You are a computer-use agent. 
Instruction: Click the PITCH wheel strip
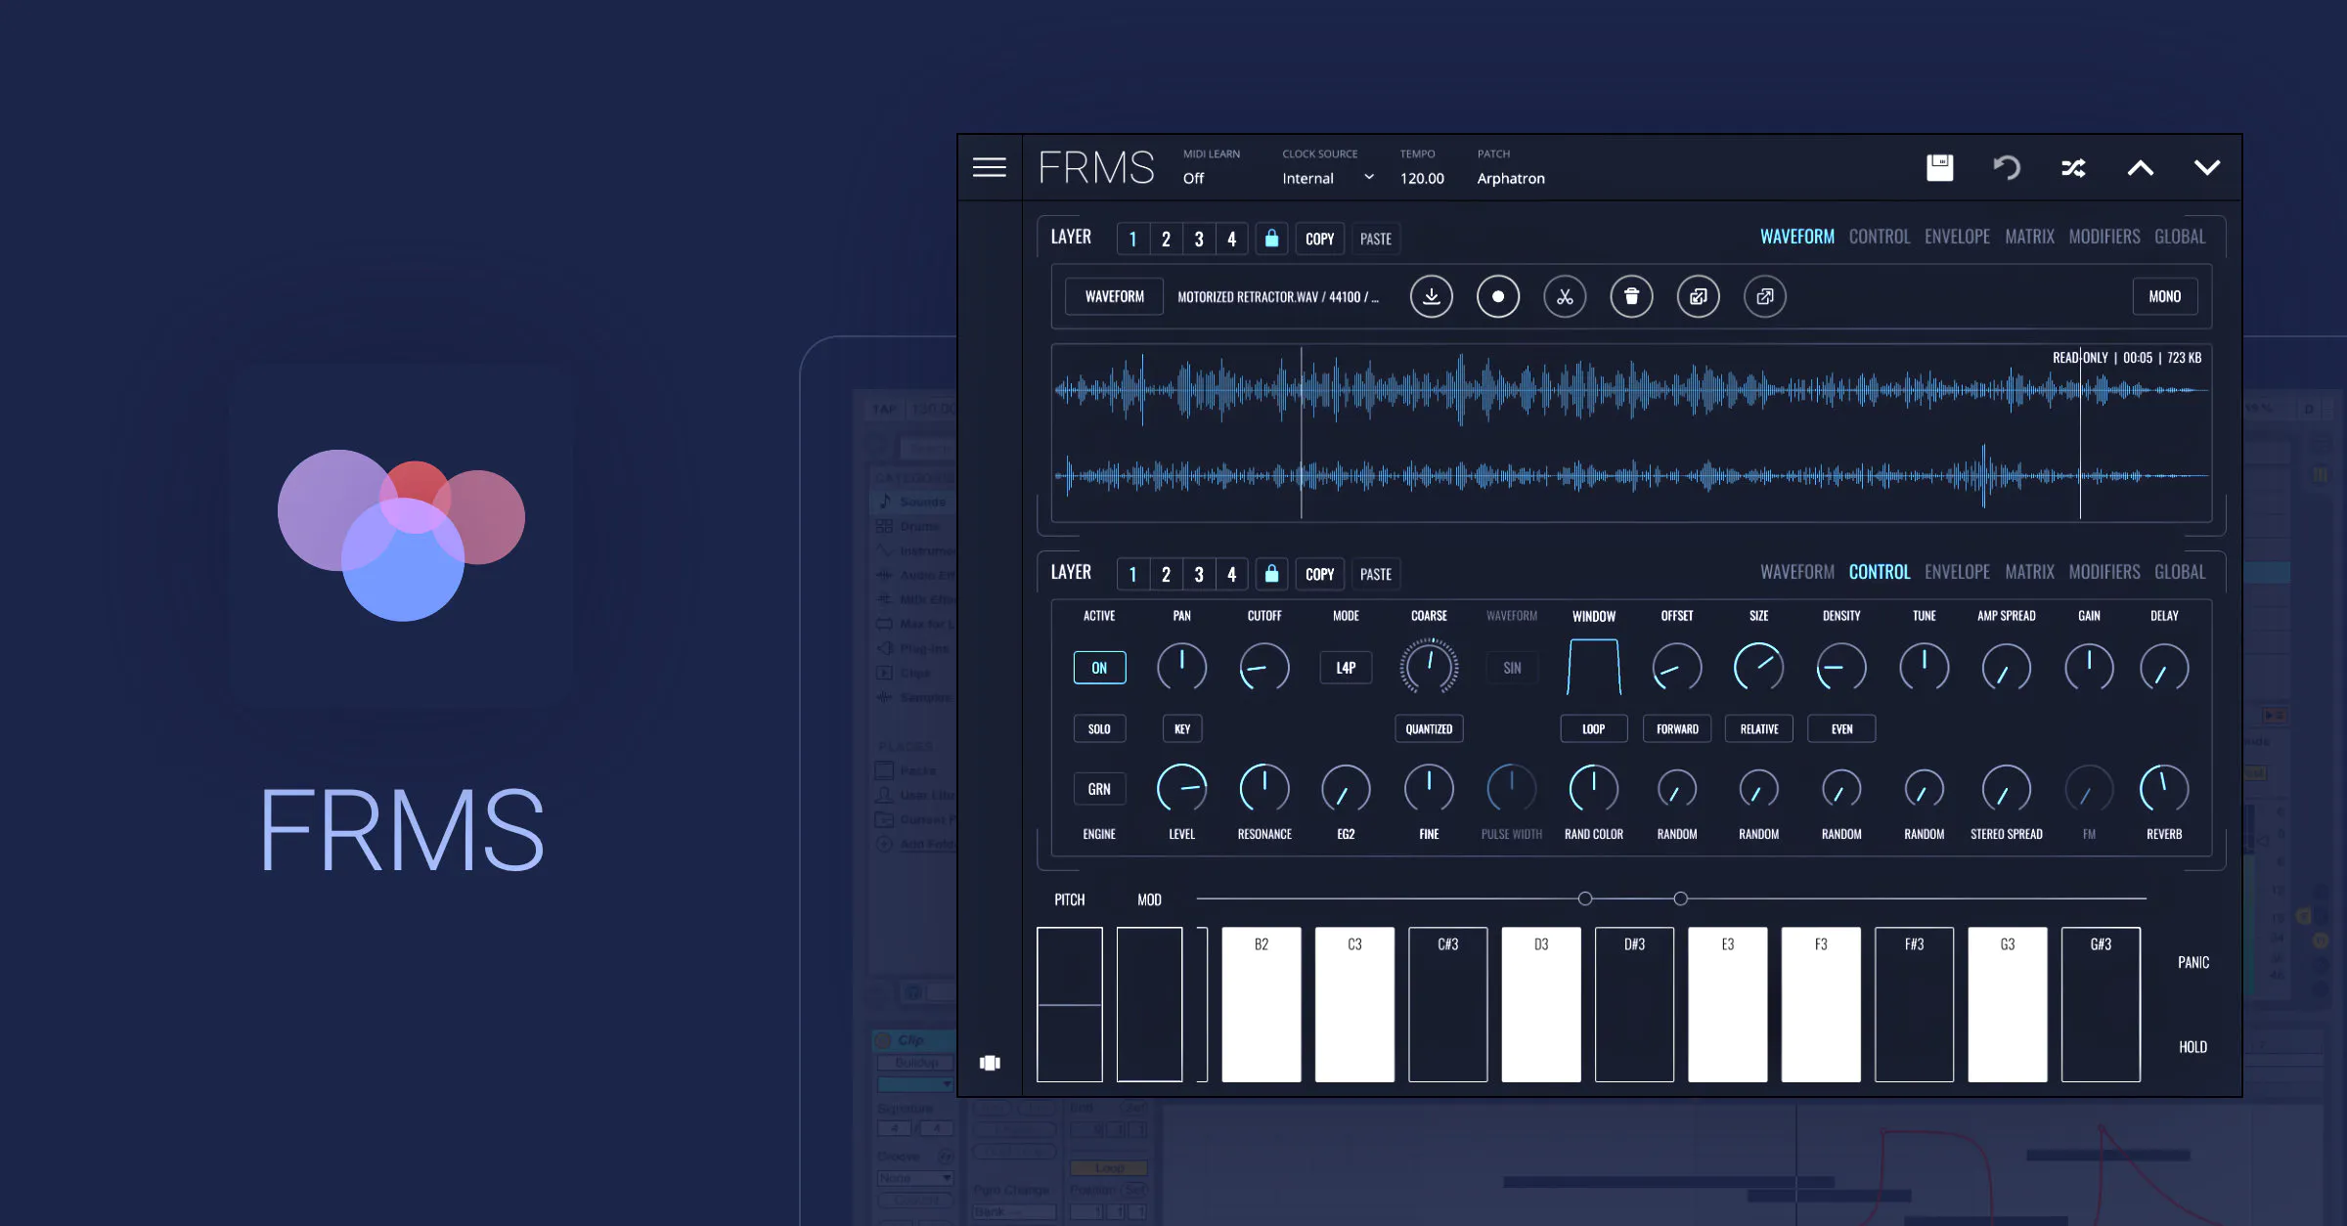click(1069, 1004)
